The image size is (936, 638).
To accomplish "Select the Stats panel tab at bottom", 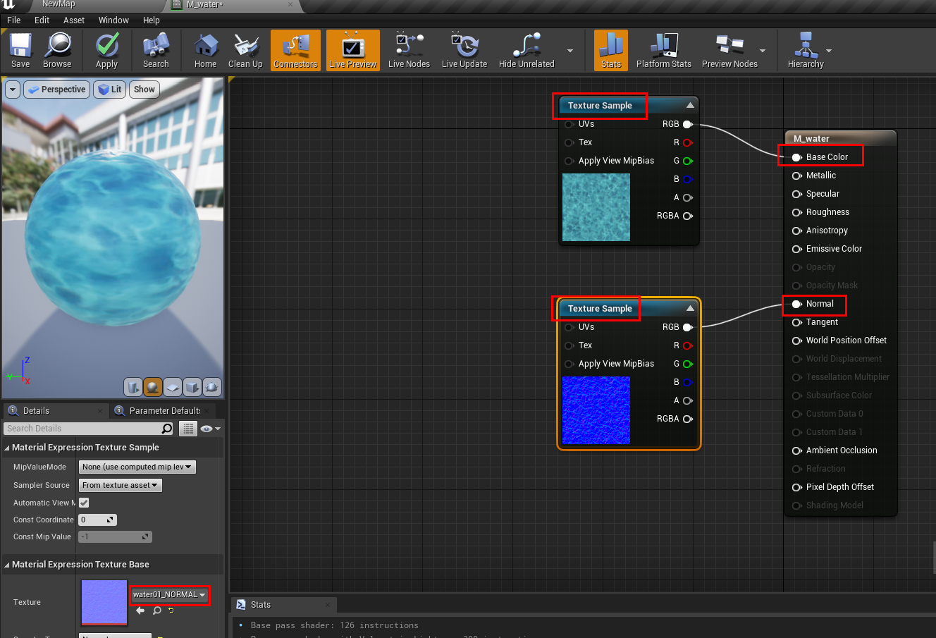I will [285, 605].
